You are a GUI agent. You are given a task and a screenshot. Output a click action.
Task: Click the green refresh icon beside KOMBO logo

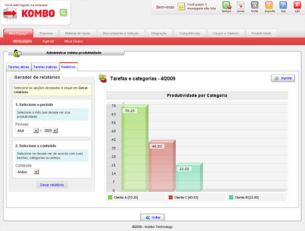pos(63,13)
